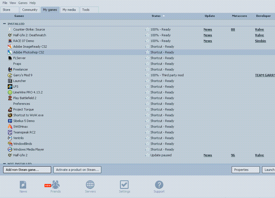Click the Sibelius 5 Demo icon

[10, 121]
